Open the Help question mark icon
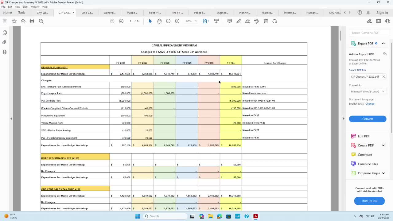393x221 pixels. click(x=360, y=13)
